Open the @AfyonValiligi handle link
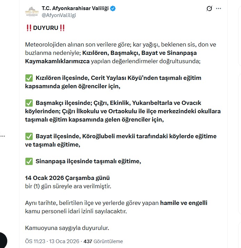 click(59, 15)
